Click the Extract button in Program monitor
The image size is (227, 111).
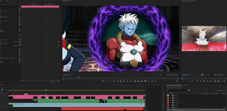point(138,81)
